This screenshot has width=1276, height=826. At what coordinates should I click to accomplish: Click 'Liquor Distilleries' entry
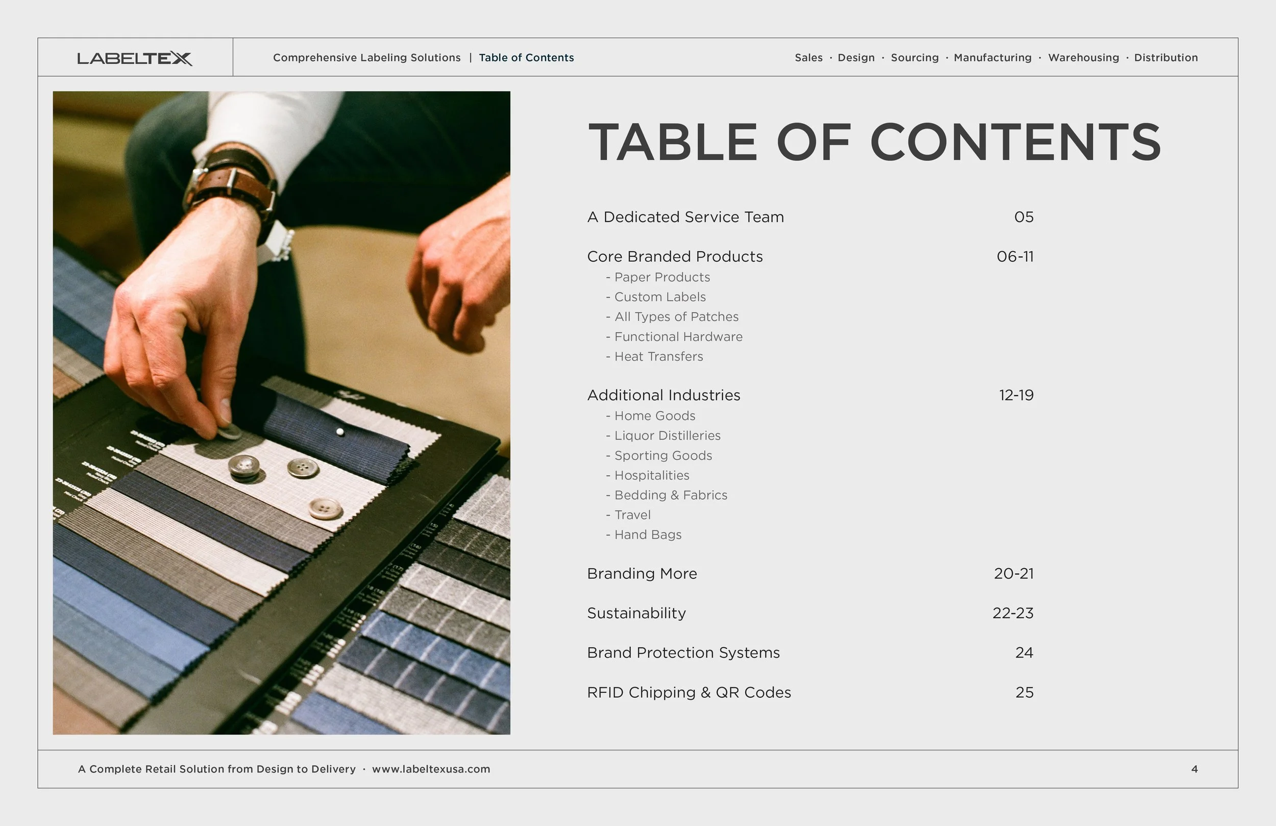click(x=668, y=435)
